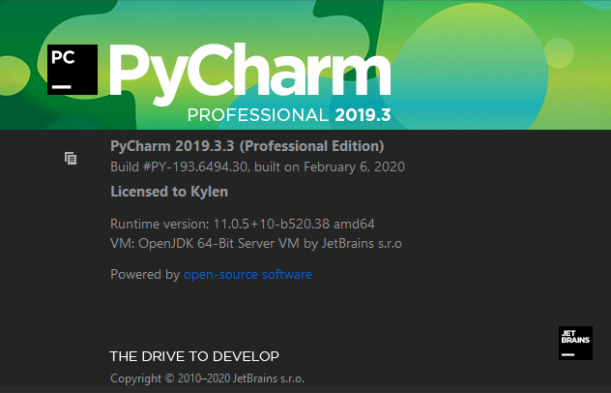
Task: Open the open-source software link
Action: click(247, 274)
